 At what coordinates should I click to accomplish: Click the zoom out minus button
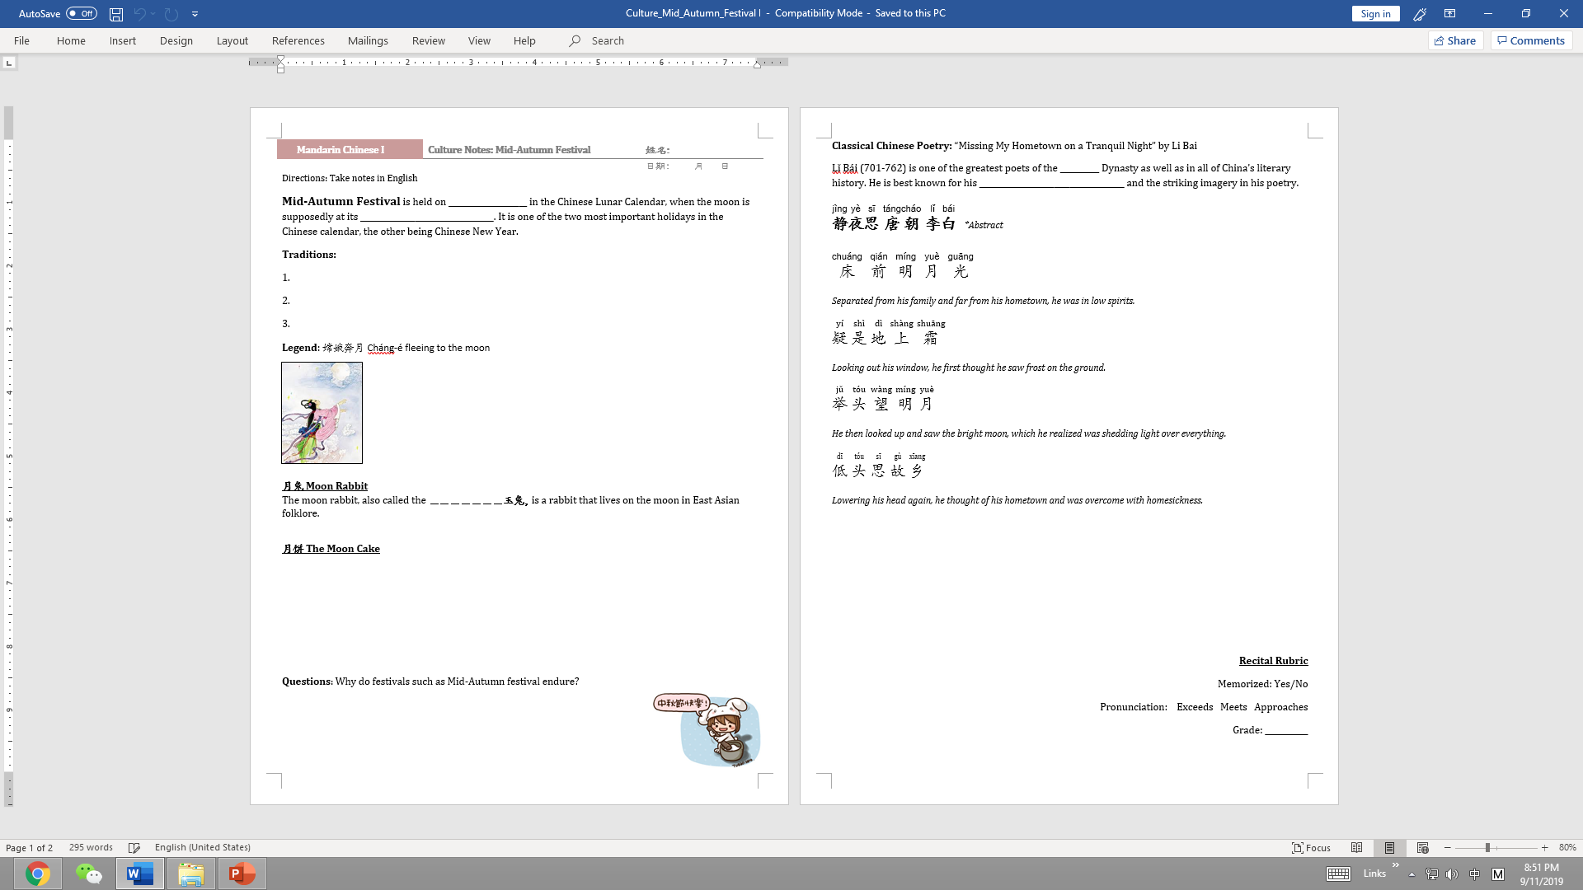(1448, 848)
